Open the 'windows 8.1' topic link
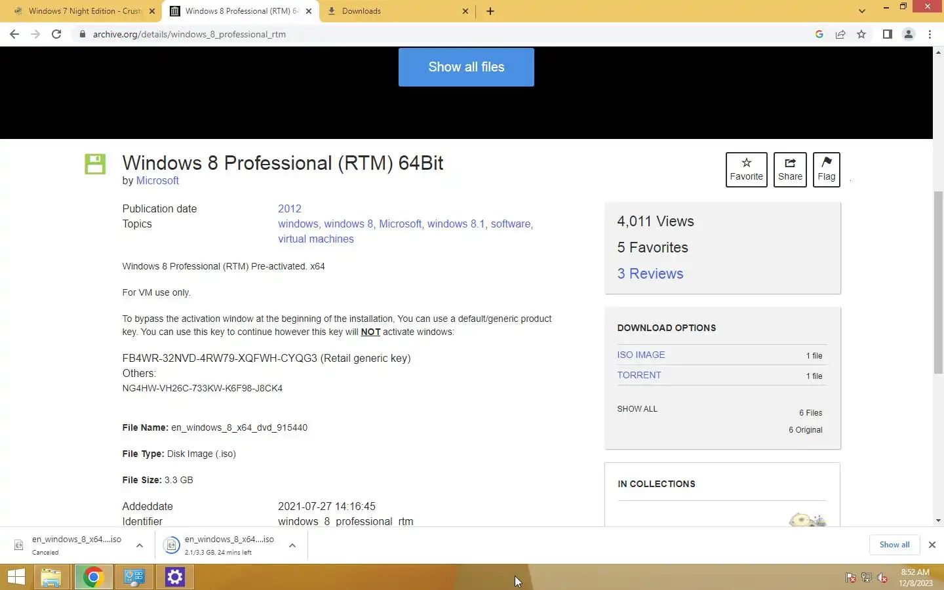944x590 pixels. tap(456, 224)
